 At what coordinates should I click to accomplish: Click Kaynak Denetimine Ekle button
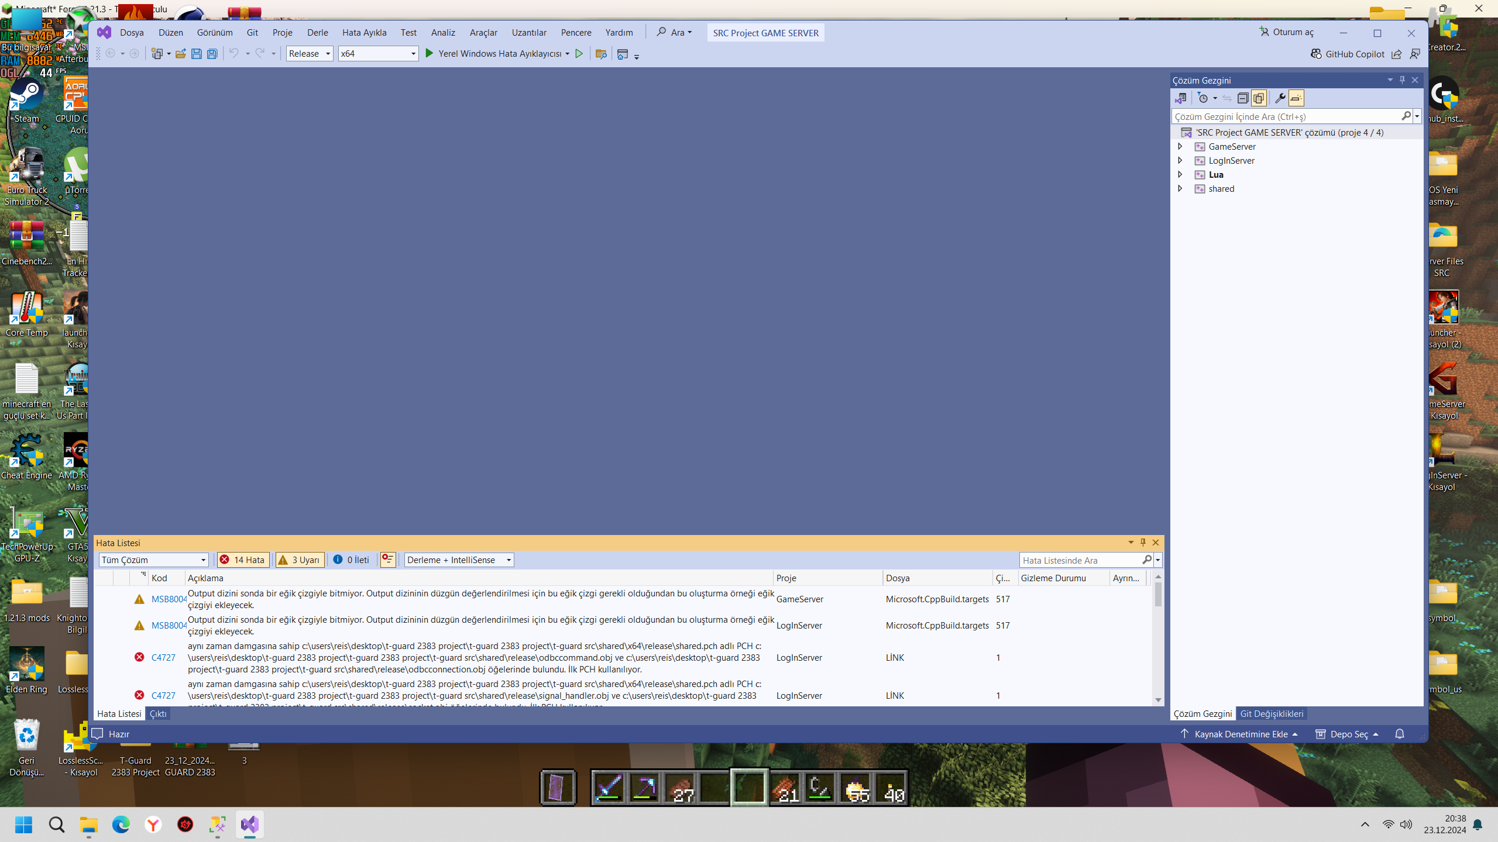click(x=1239, y=734)
